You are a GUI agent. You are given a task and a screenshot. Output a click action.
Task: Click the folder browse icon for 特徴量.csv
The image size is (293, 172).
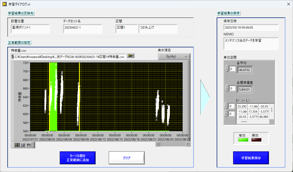[x=131, y=56]
